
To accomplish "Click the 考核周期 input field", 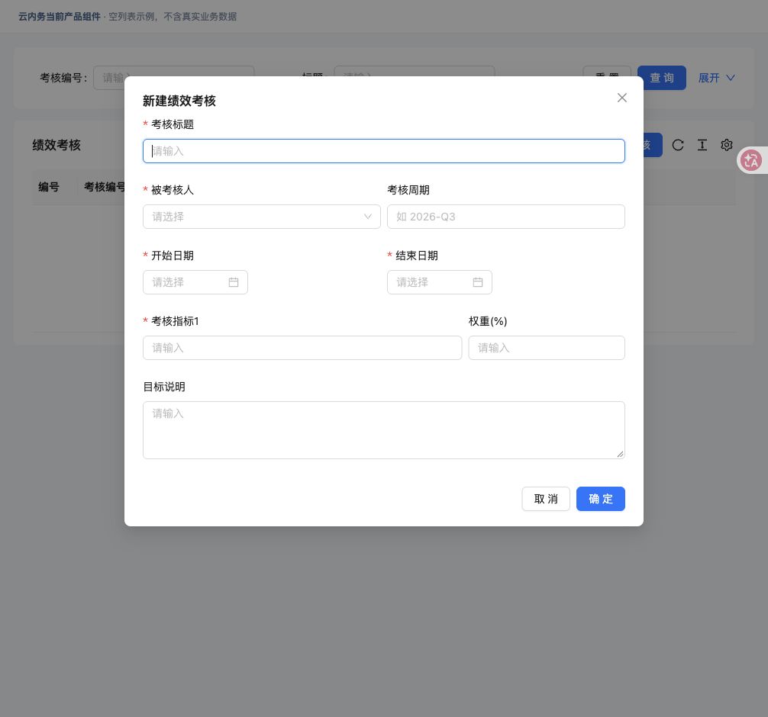I will (x=505, y=217).
